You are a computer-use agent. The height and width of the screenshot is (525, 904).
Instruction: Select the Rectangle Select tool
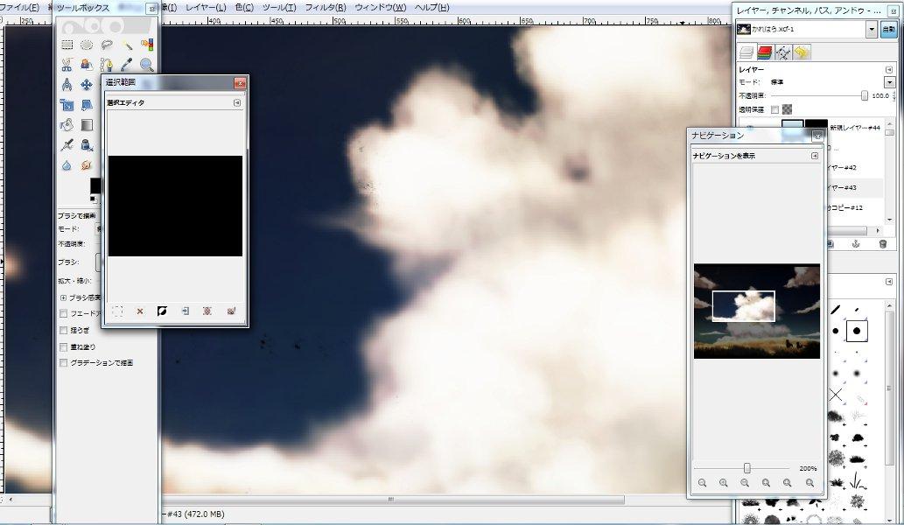click(67, 45)
